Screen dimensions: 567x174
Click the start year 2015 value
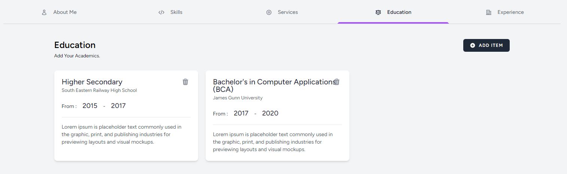pyautogui.click(x=90, y=106)
